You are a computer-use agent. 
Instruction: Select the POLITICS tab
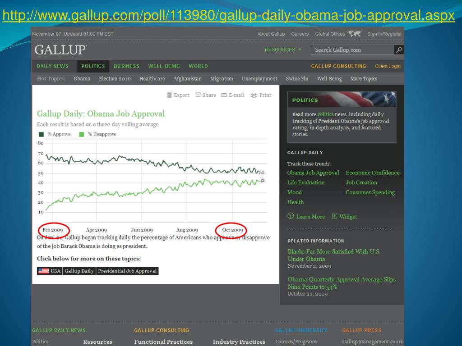click(x=93, y=66)
